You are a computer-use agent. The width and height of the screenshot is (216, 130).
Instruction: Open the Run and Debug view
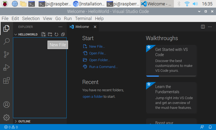click(6, 67)
